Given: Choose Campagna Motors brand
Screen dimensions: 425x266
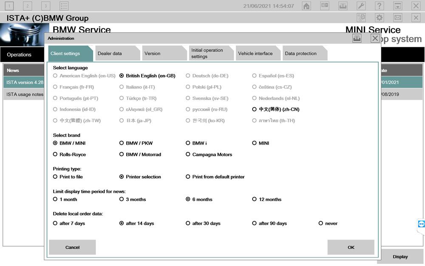Looking at the screenshot, I should coord(209,154).
